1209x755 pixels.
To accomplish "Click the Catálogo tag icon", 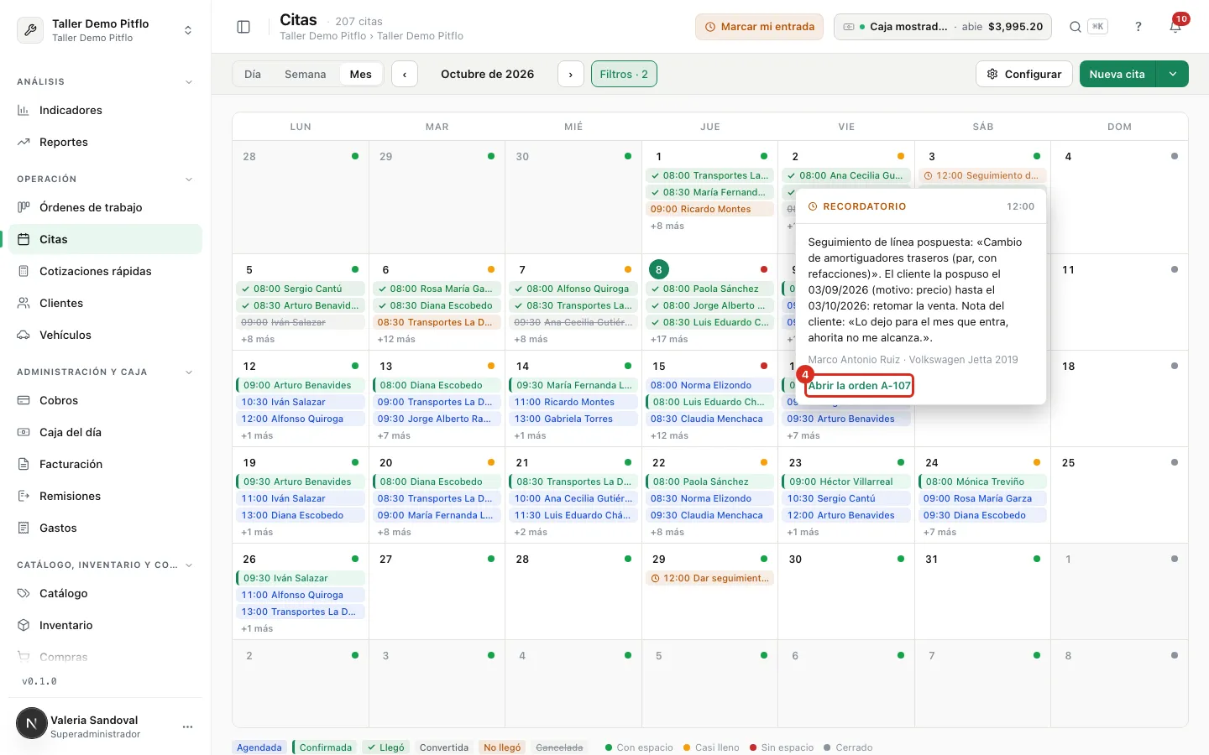I will coord(24,593).
